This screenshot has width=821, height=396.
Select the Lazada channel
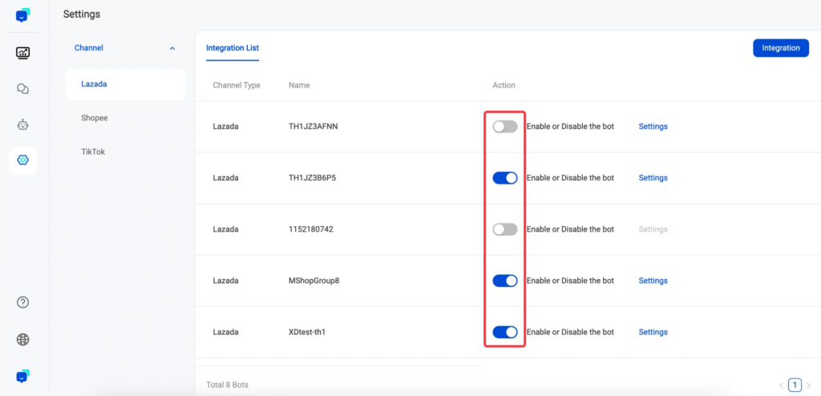[125, 84]
